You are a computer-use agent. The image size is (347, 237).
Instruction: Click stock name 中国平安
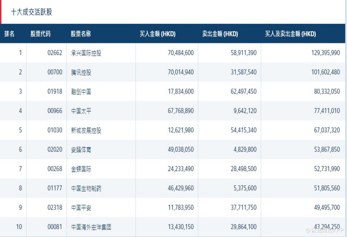81,208
